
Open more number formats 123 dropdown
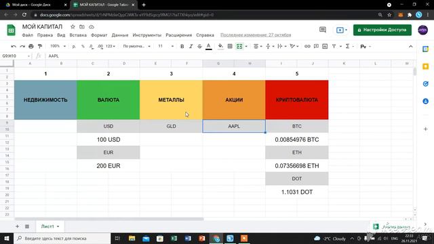click(111, 46)
